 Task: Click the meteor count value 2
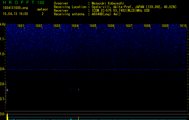click(x=43, y=14)
